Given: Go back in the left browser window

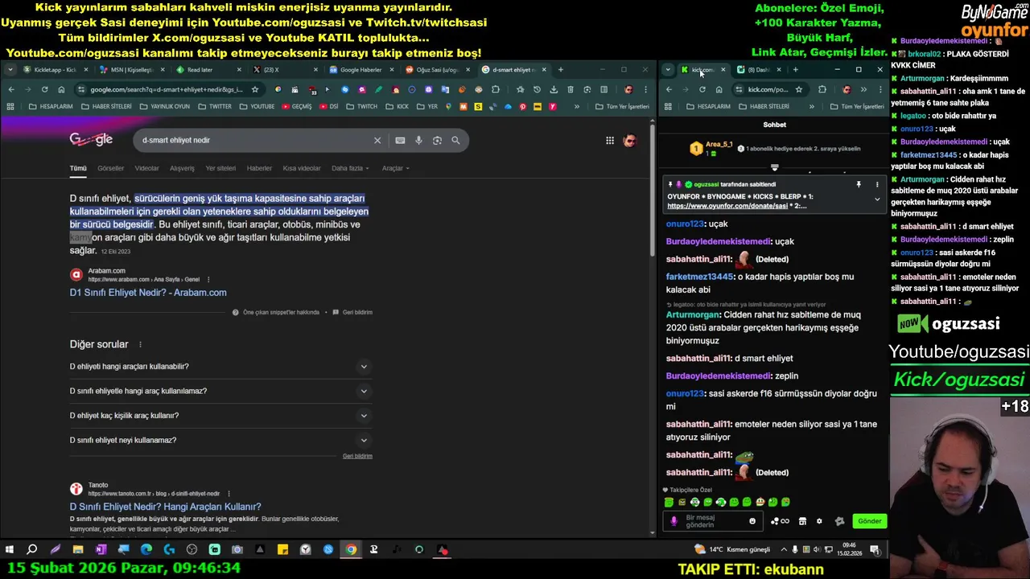Looking at the screenshot, I should tap(11, 89).
